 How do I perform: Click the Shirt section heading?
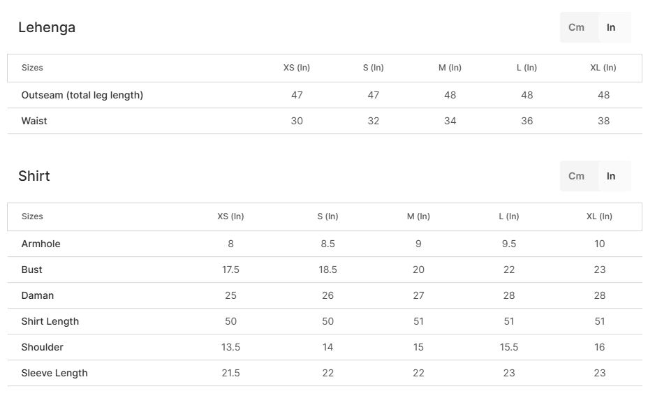[x=34, y=176]
